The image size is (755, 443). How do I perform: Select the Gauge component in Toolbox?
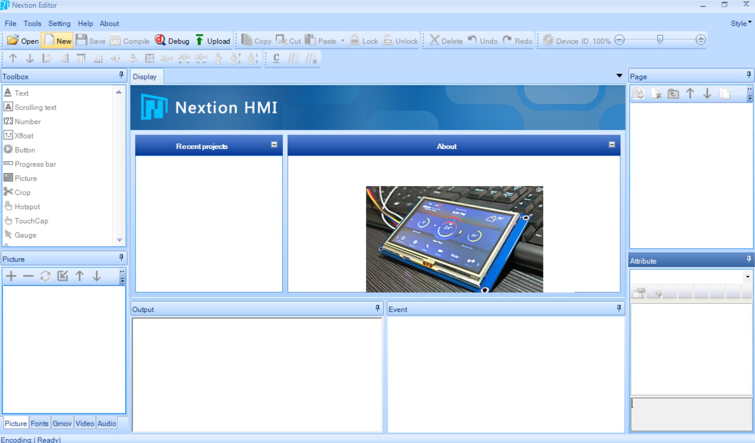(25, 235)
